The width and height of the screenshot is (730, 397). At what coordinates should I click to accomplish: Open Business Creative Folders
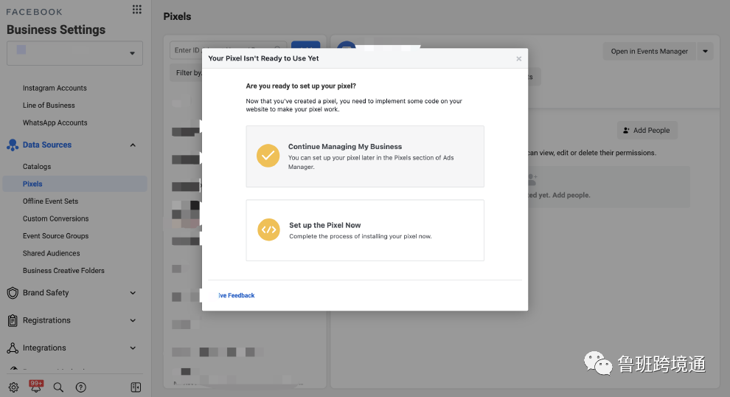click(63, 270)
